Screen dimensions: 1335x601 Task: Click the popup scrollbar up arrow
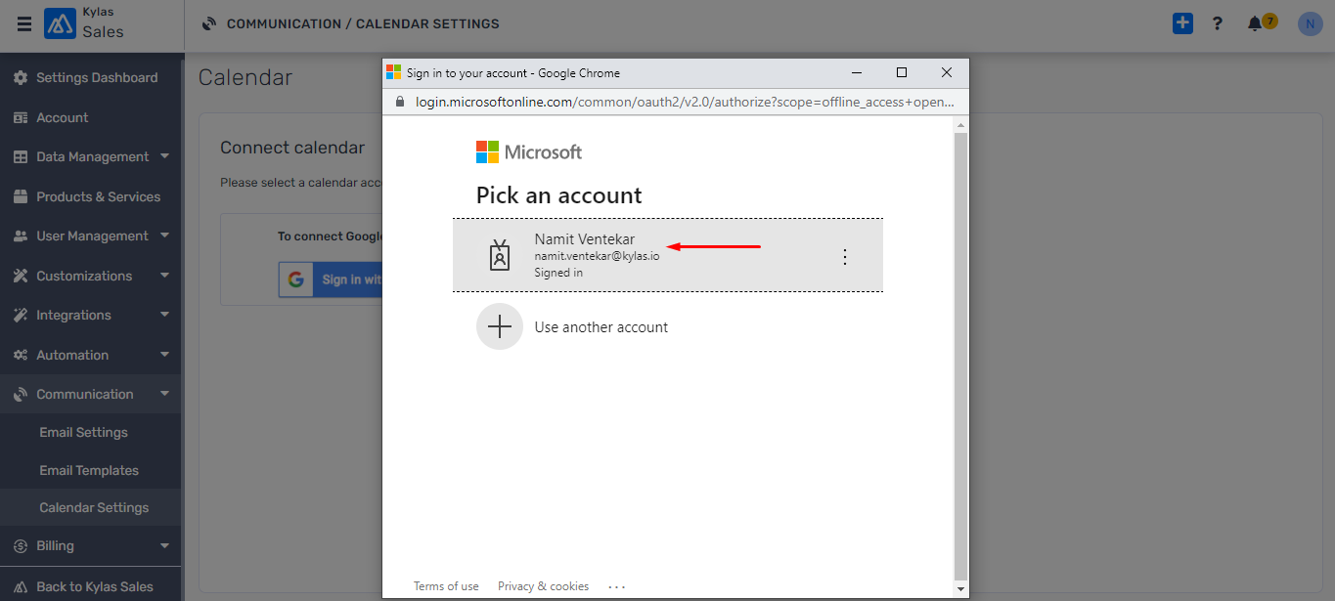[x=960, y=125]
